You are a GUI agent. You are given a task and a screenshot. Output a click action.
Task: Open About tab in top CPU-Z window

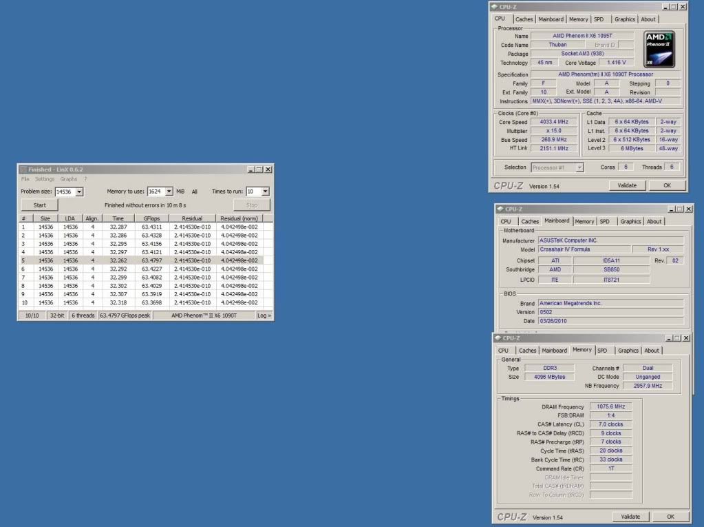[648, 19]
